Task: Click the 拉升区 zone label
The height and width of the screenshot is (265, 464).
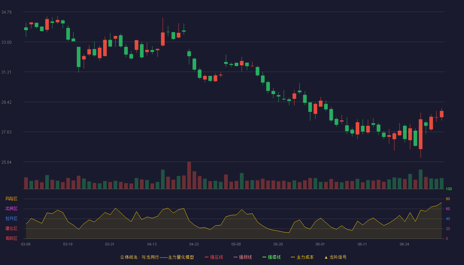Action: (11, 219)
